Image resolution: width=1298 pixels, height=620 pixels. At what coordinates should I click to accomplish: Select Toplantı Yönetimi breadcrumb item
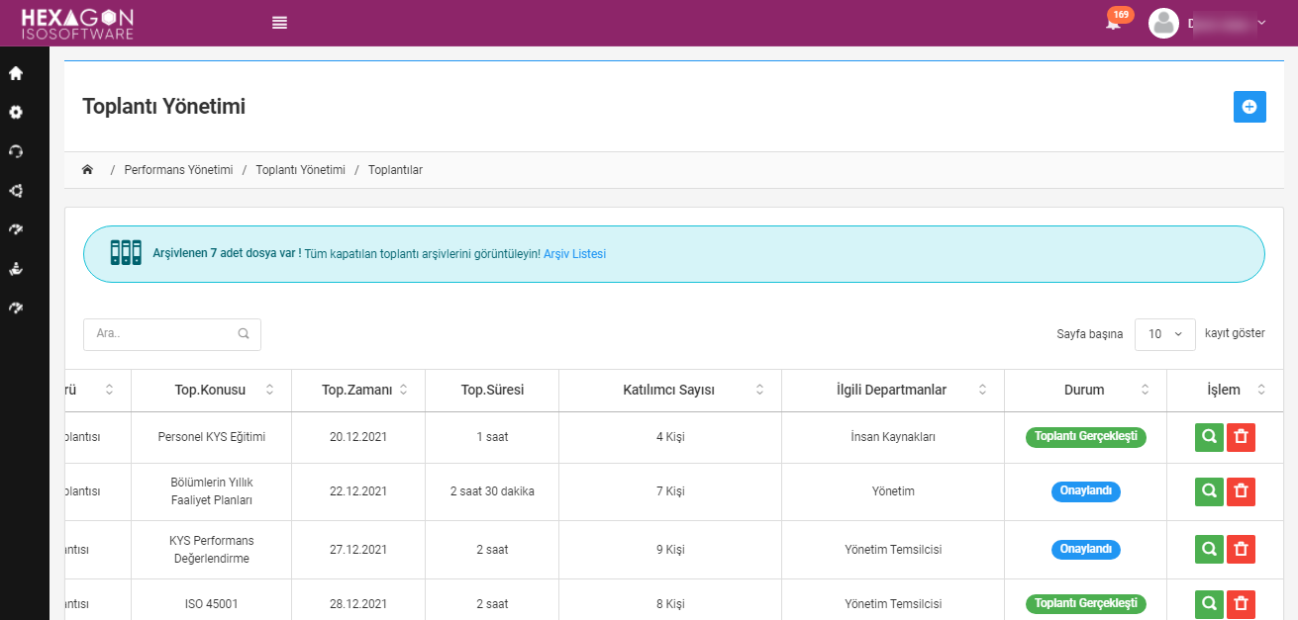pos(300,170)
